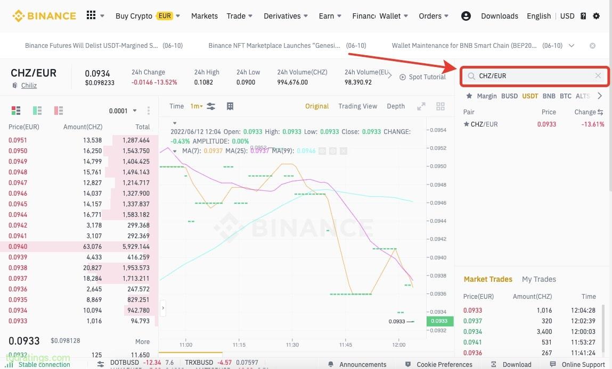The image size is (612, 369).
Task: Remove the MA indicator with its X icon
Action: click(344, 151)
